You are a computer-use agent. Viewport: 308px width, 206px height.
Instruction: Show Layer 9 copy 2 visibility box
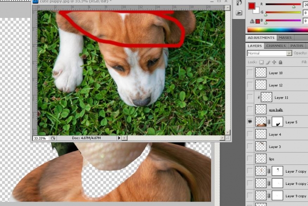(x=250, y=183)
